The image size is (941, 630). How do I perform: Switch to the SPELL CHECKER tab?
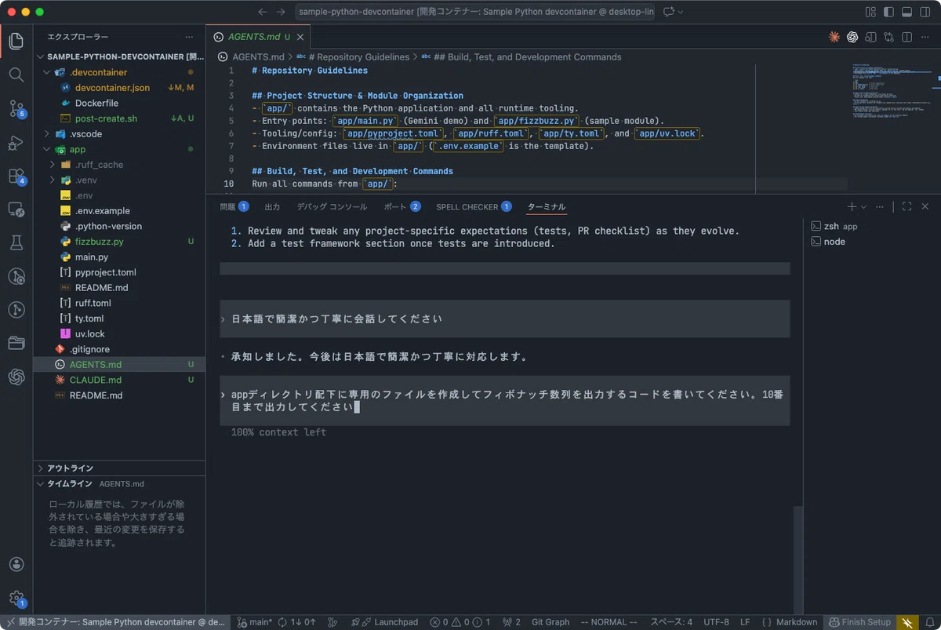point(474,206)
